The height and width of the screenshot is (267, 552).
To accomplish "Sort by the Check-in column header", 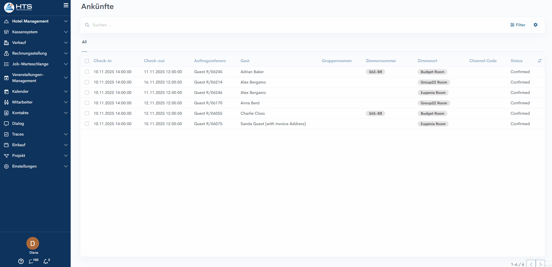I will click(x=103, y=61).
